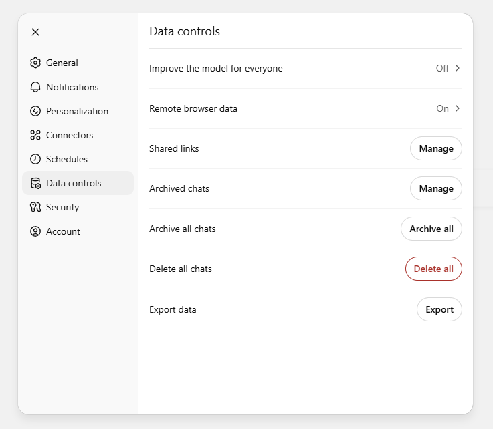This screenshot has height=429, width=493.
Task: Click the Account person icon
Action: pyautogui.click(x=35, y=231)
